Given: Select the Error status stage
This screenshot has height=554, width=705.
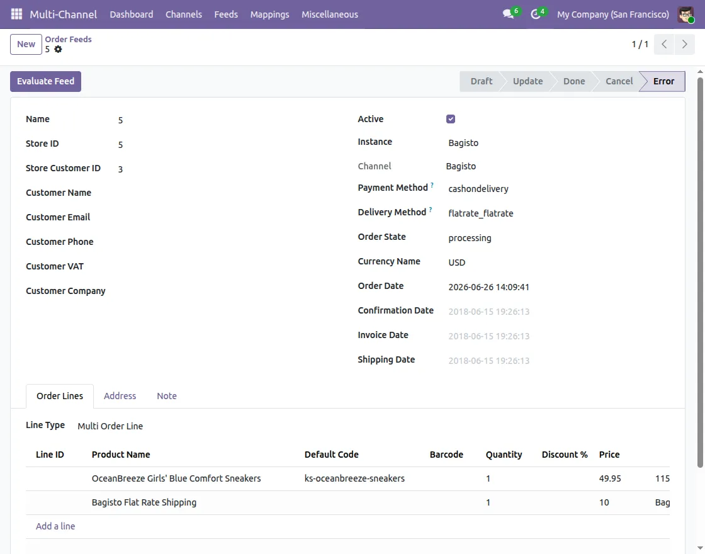Looking at the screenshot, I should point(663,81).
